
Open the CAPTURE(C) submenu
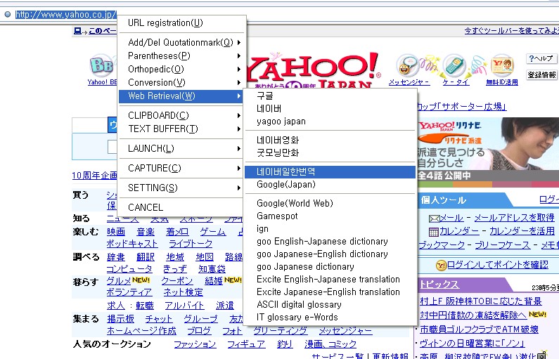(182, 168)
